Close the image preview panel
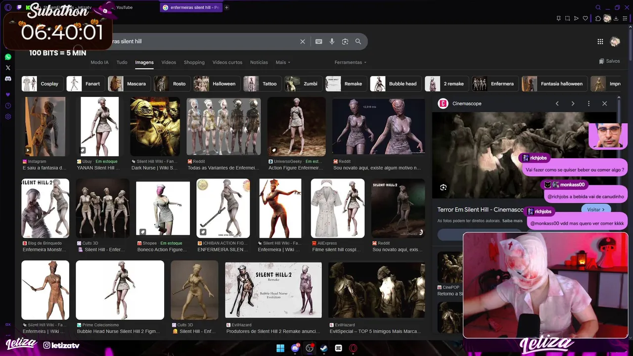The height and width of the screenshot is (356, 633). point(604,103)
